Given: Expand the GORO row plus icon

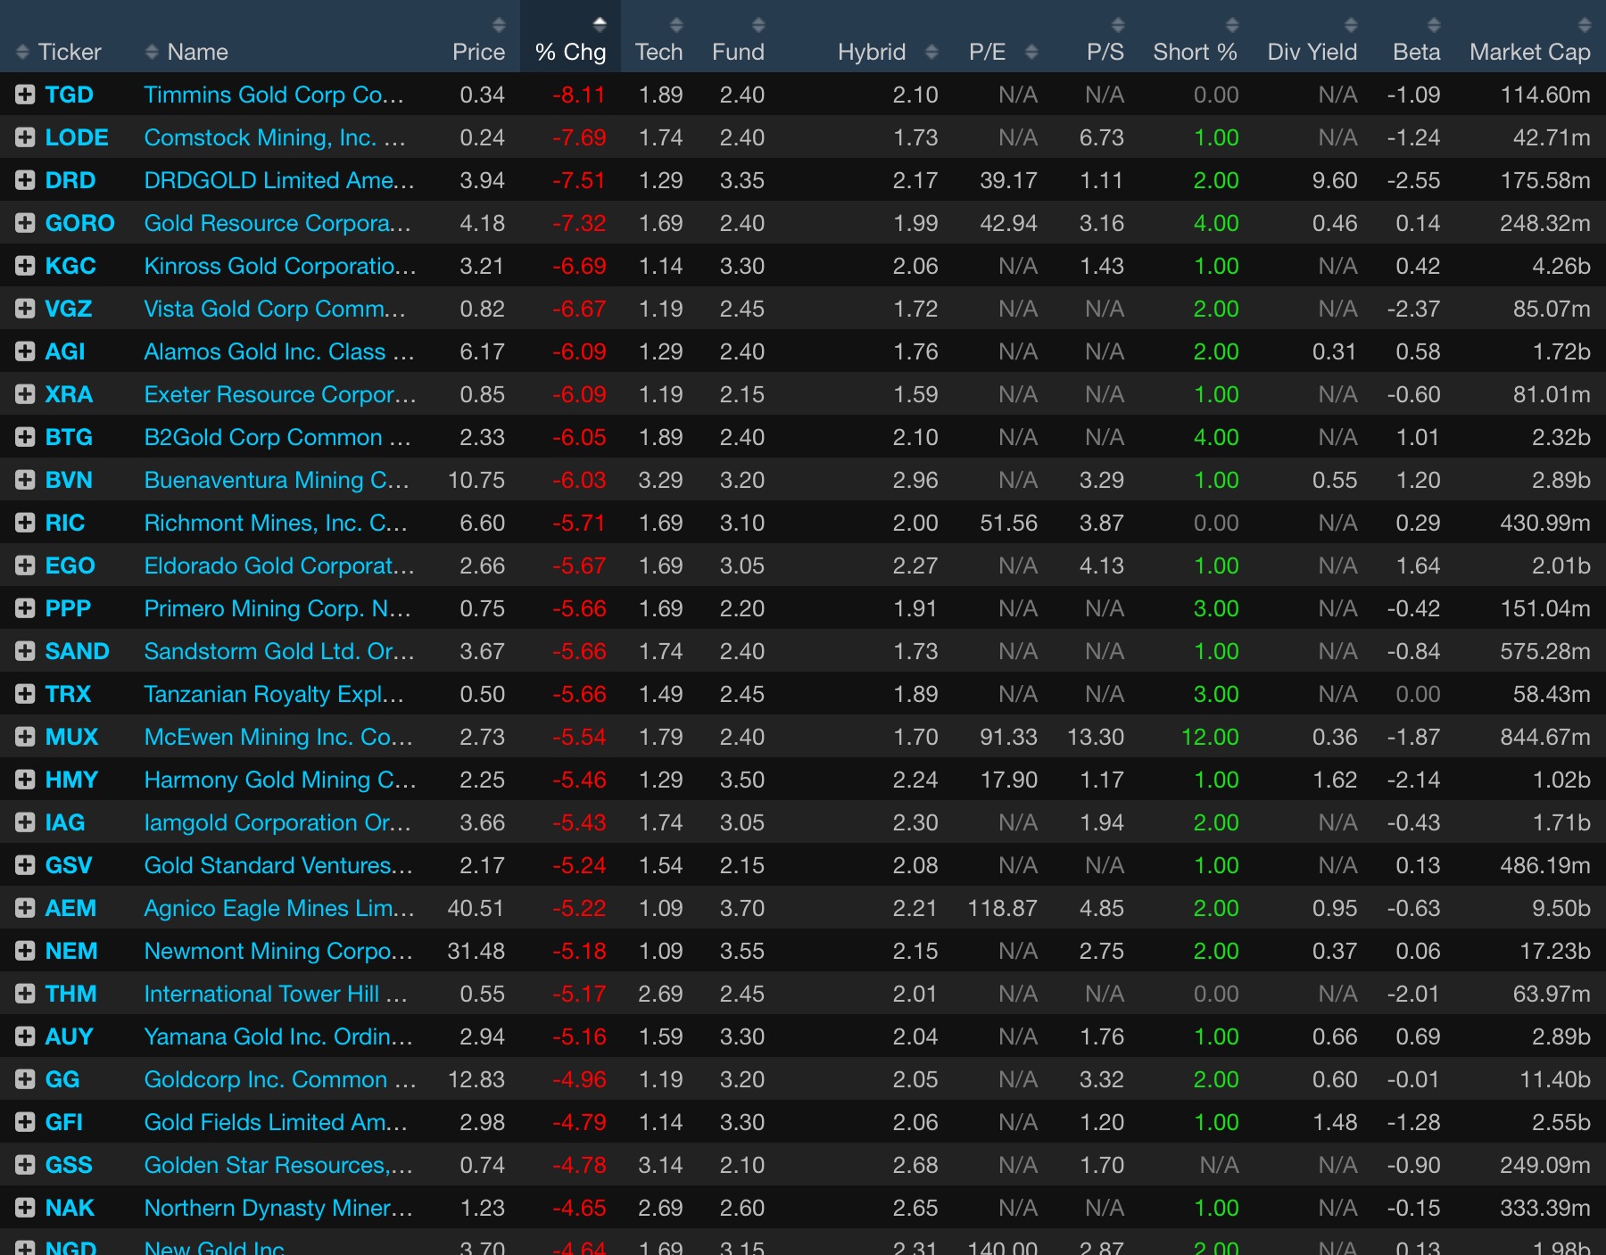Looking at the screenshot, I should pyautogui.click(x=25, y=223).
